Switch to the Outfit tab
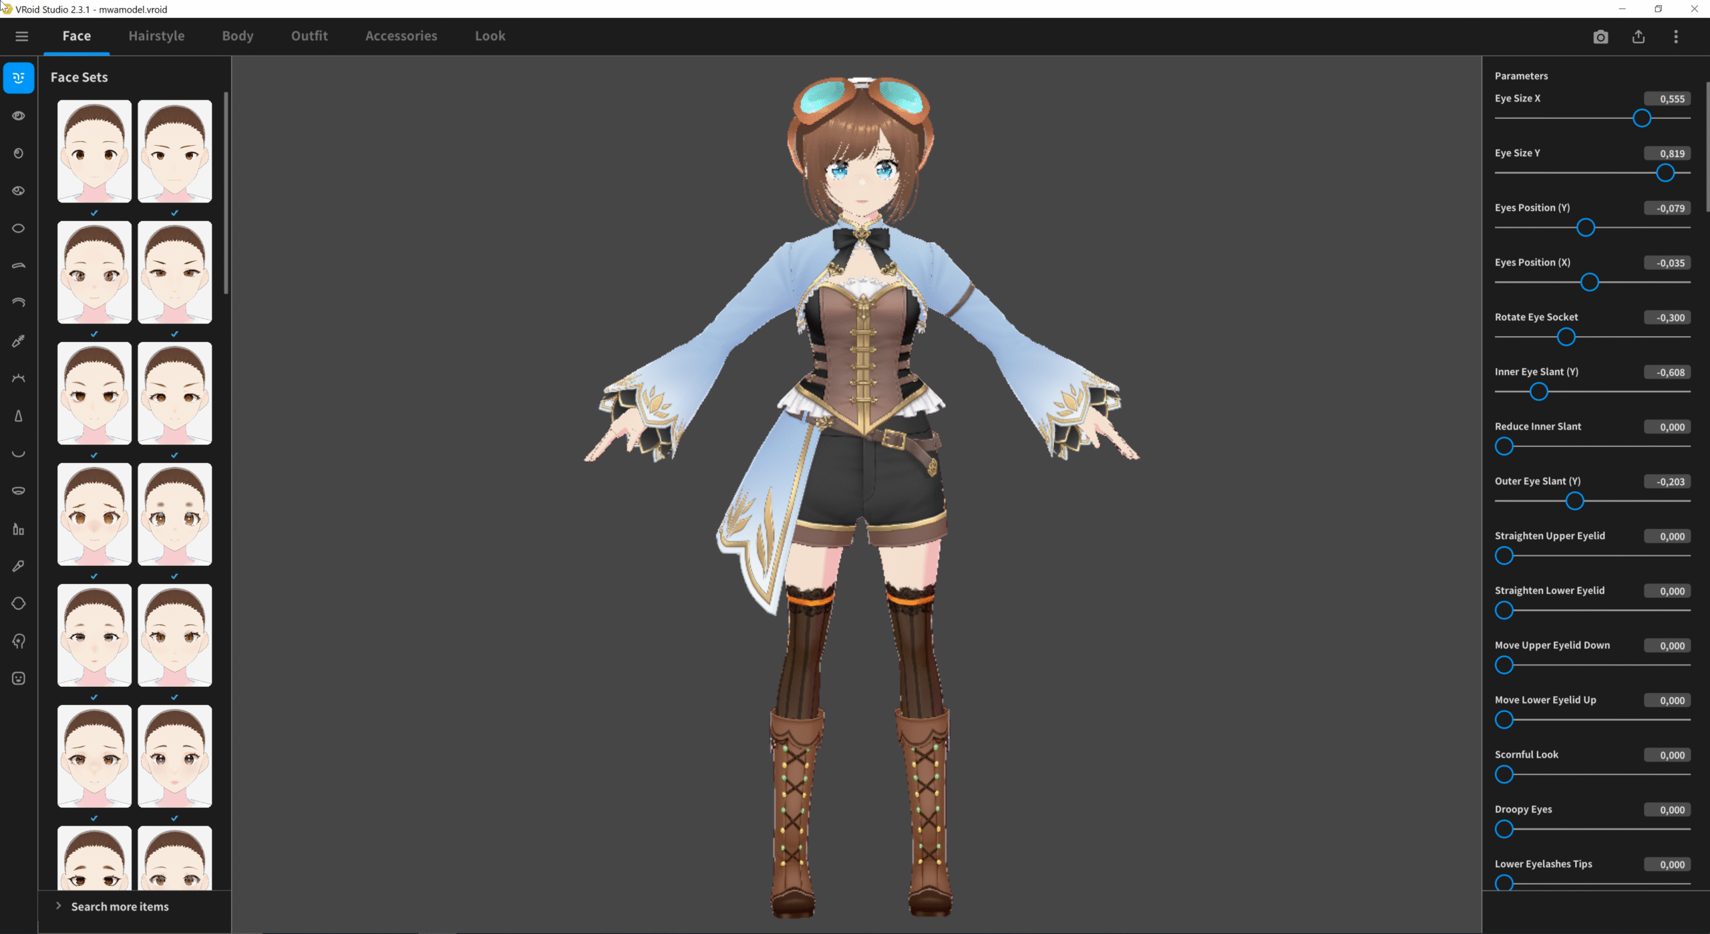Screen dimensions: 1710x934 point(309,36)
